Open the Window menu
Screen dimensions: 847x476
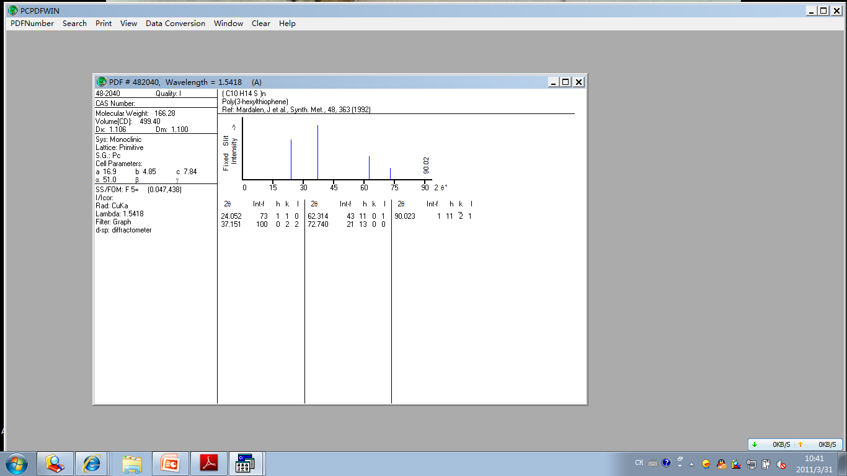click(228, 24)
